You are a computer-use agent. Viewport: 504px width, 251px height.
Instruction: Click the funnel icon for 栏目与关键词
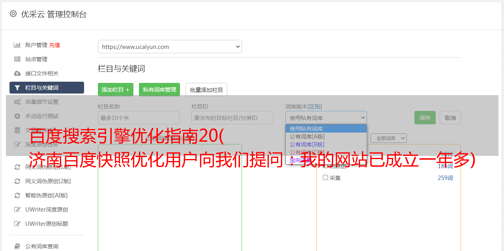pos(17,88)
